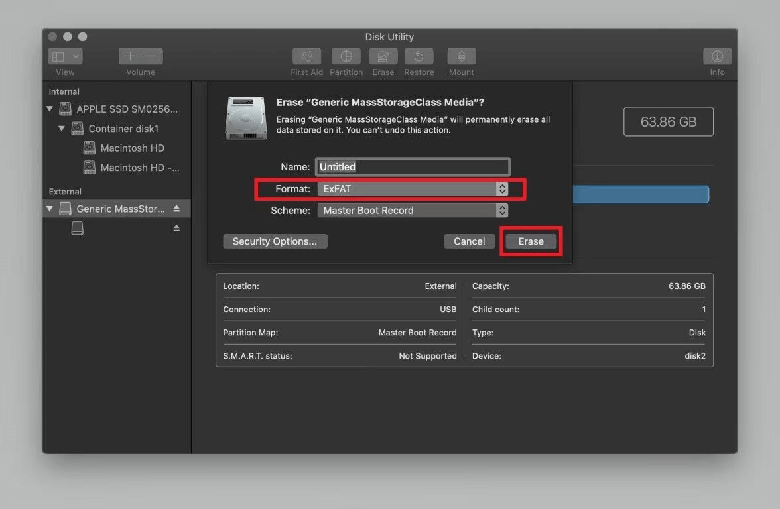
Task: Click the Name field containing Untitled
Action: (411, 166)
